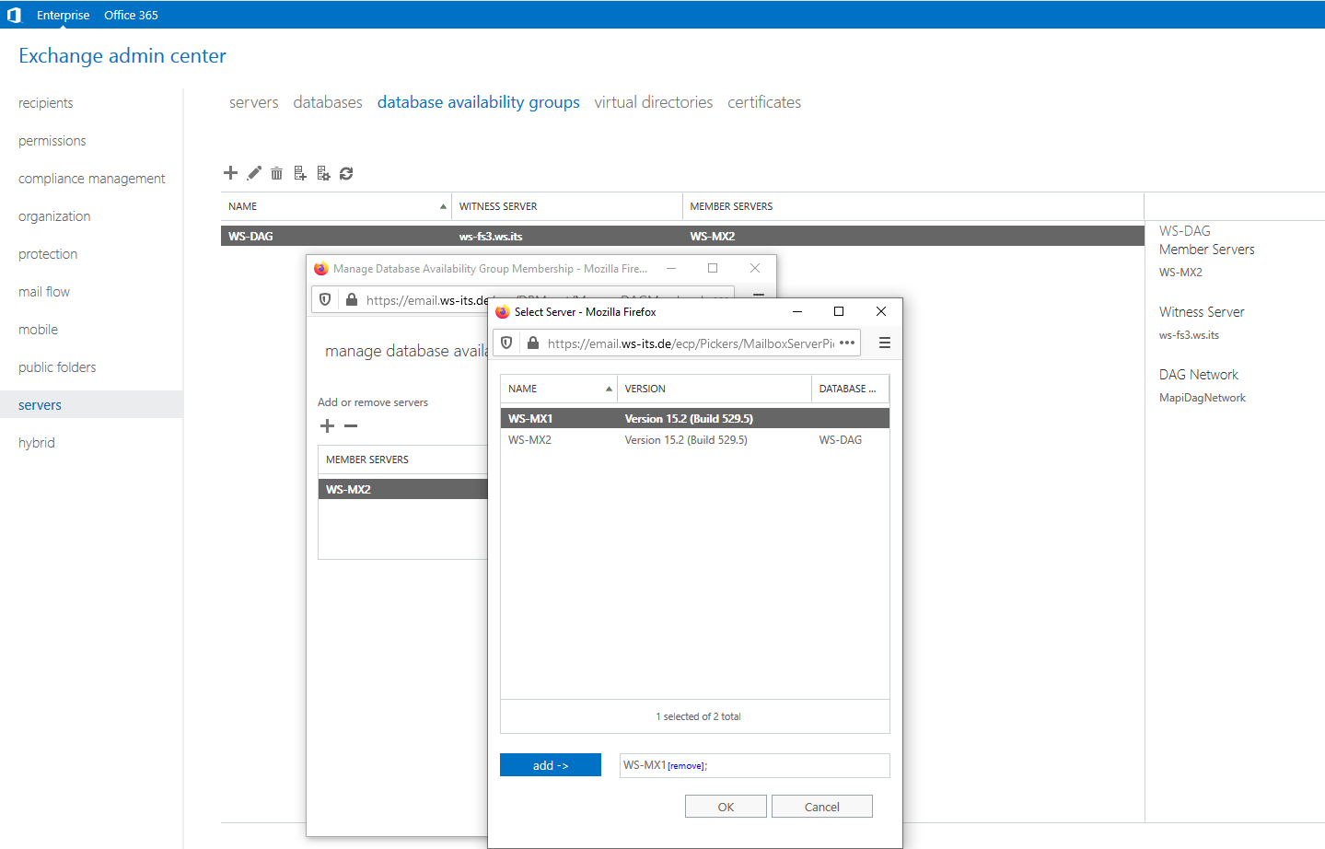Viewport: 1325px width, 849px height.
Task: Click the WITNESS SERVER column header
Action: click(x=567, y=206)
